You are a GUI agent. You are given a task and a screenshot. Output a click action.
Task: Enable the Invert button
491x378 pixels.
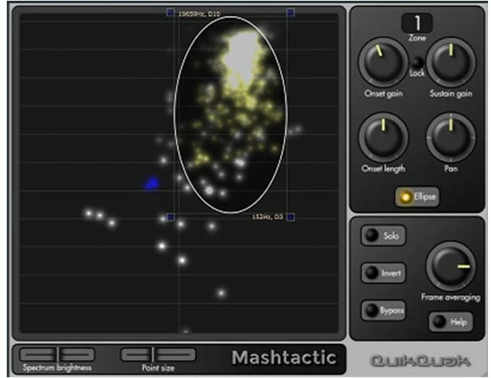point(383,273)
